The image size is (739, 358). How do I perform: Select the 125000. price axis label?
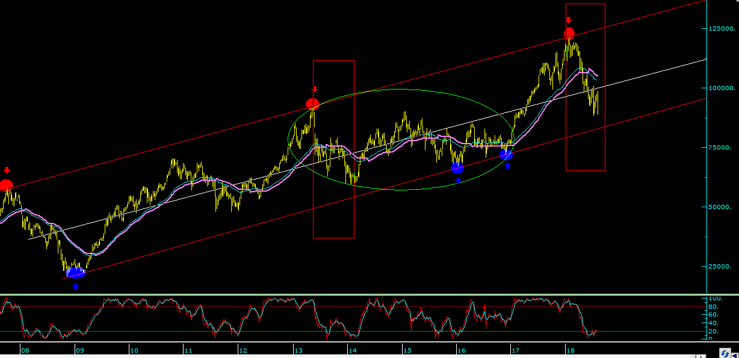pyautogui.click(x=720, y=29)
